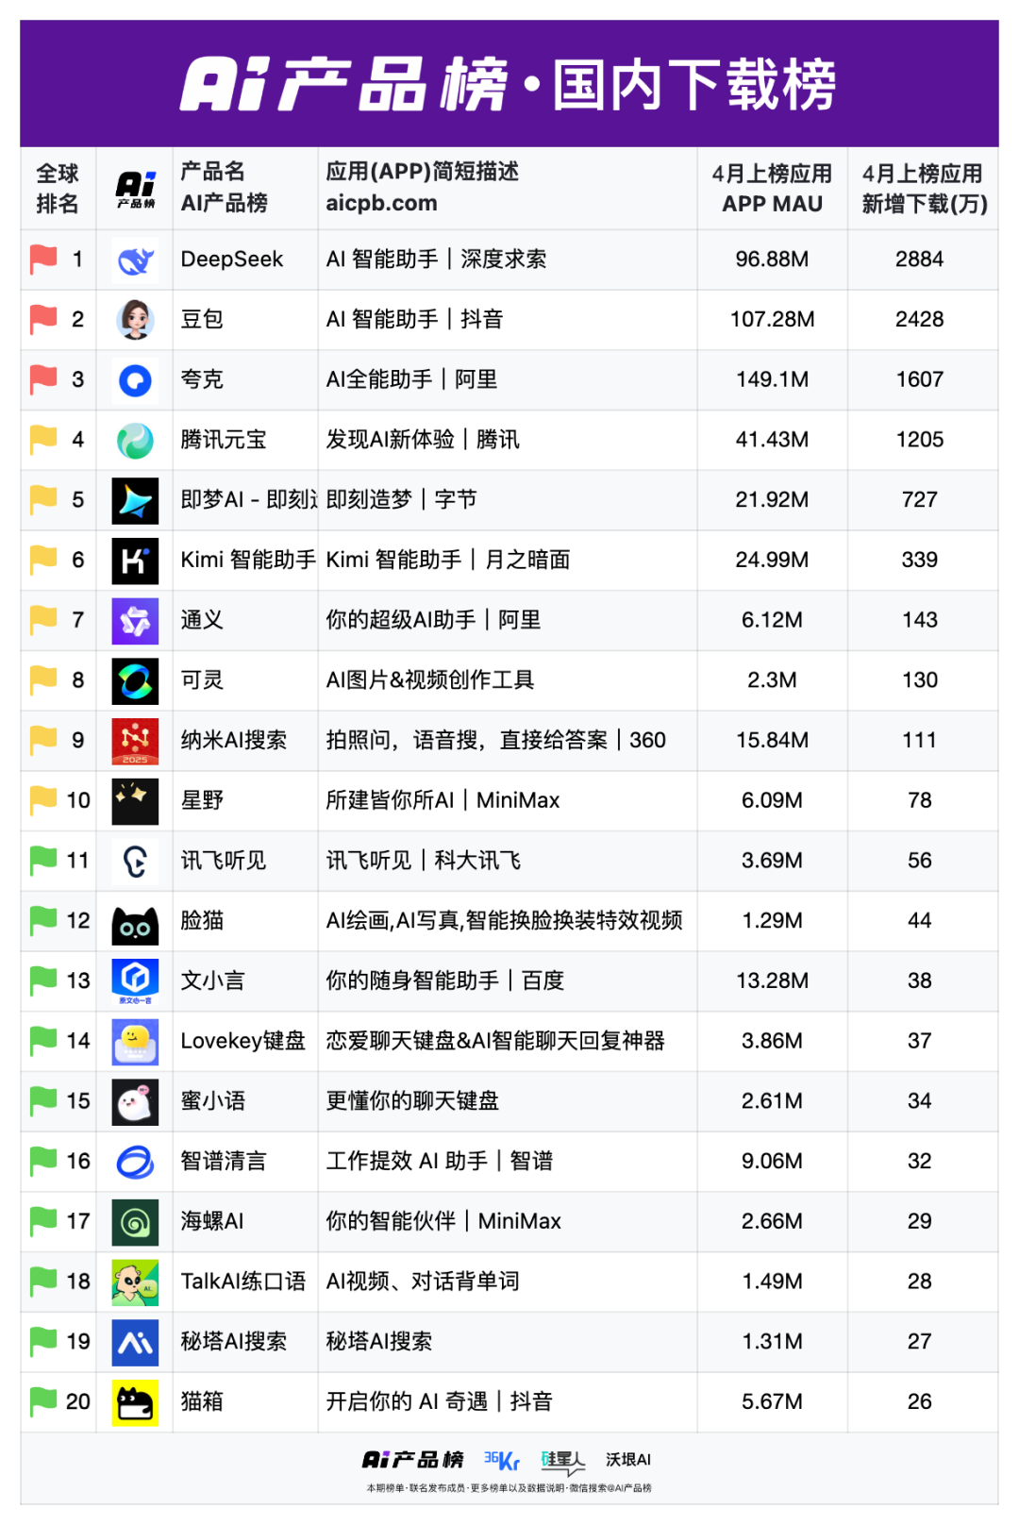Click the description 开启你的 AI 奇遇｜抖音
Viewport: 1019px width, 1525px height.
(x=439, y=1402)
